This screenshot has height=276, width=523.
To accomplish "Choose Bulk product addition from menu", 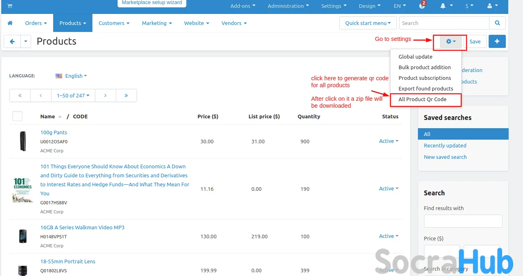I will [424, 67].
